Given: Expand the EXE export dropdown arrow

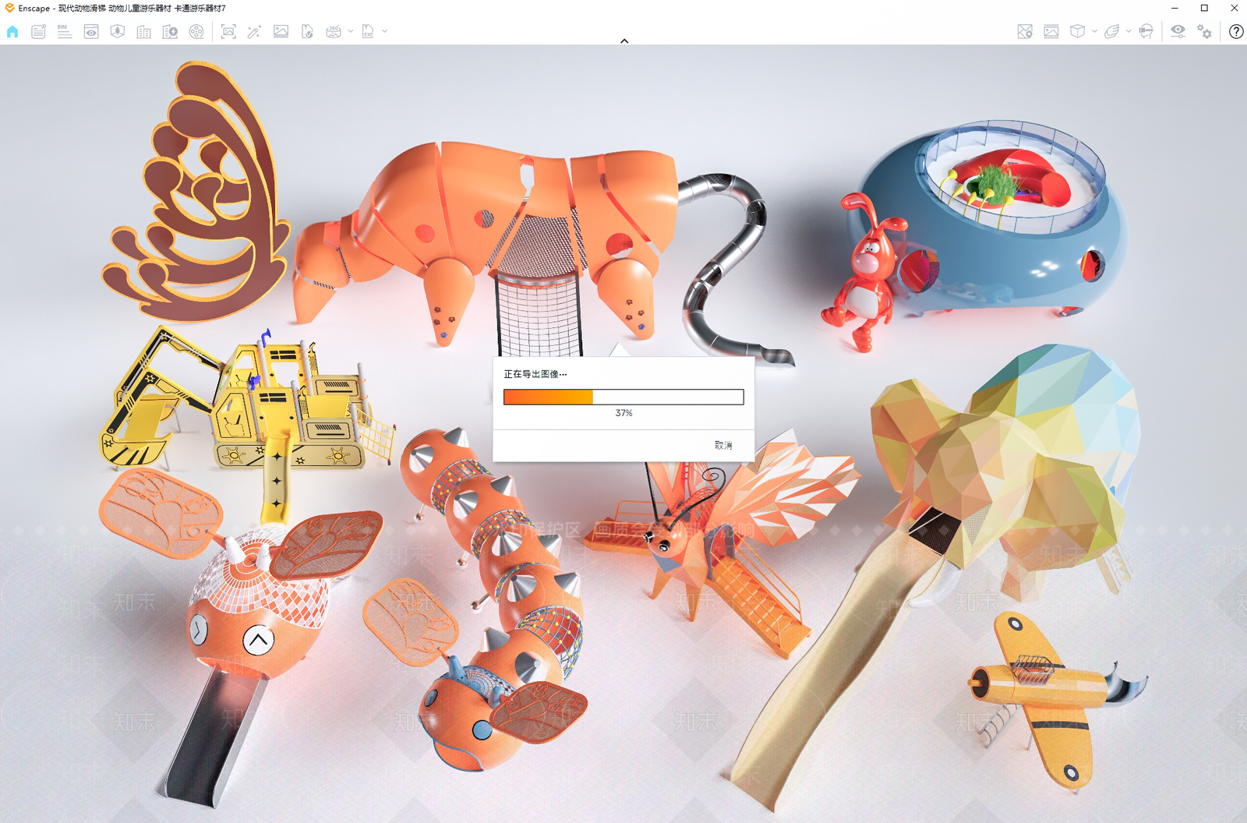Looking at the screenshot, I should (385, 32).
